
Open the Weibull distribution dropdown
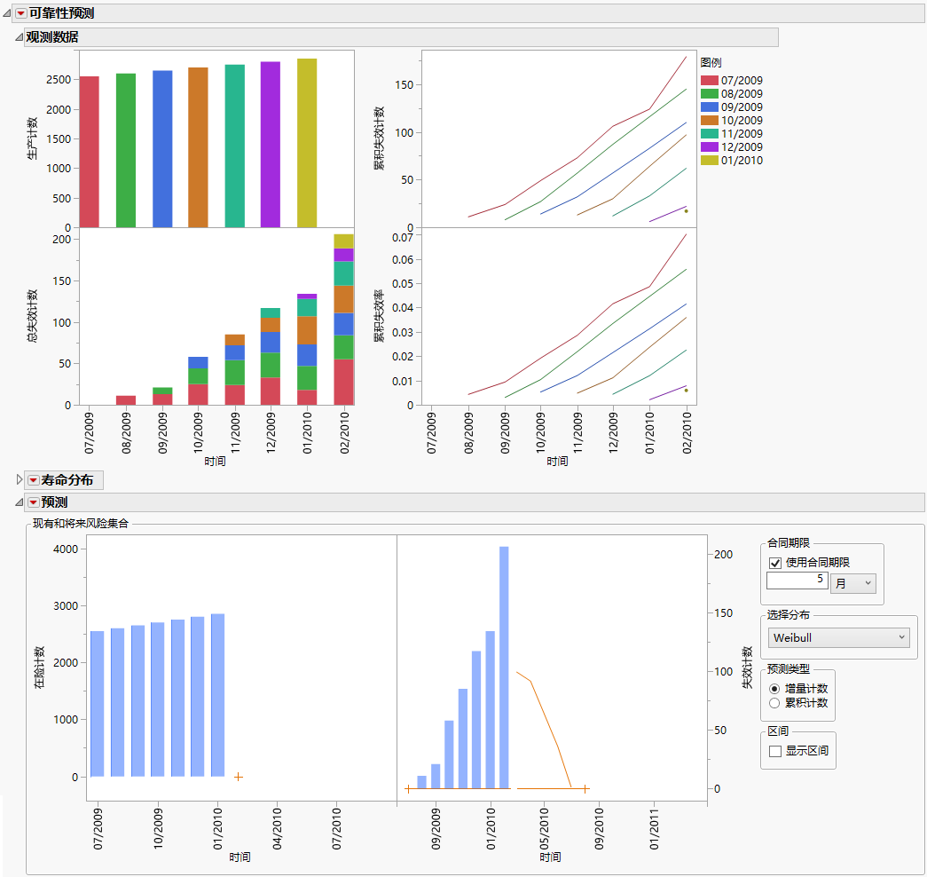[x=838, y=637]
